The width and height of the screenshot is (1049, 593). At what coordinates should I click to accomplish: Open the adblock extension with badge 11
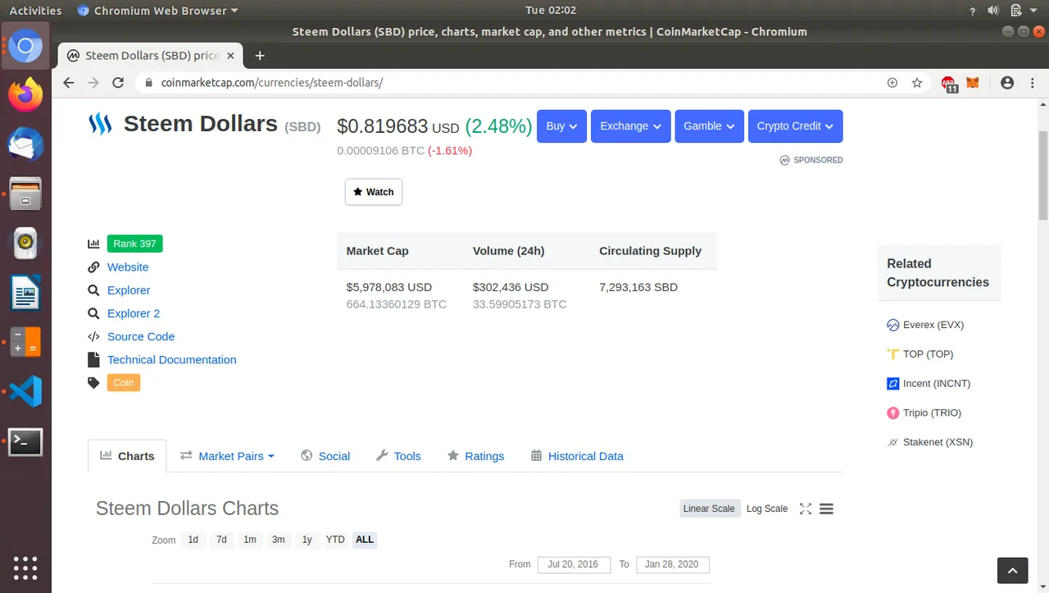(949, 84)
